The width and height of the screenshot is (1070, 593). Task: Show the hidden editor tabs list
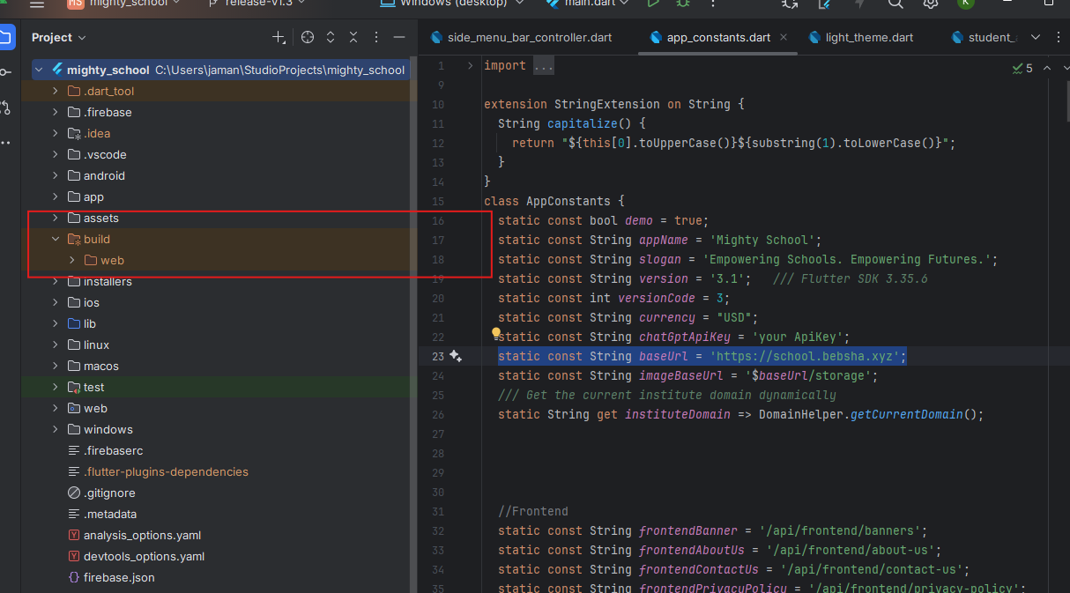[x=1036, y=37]
